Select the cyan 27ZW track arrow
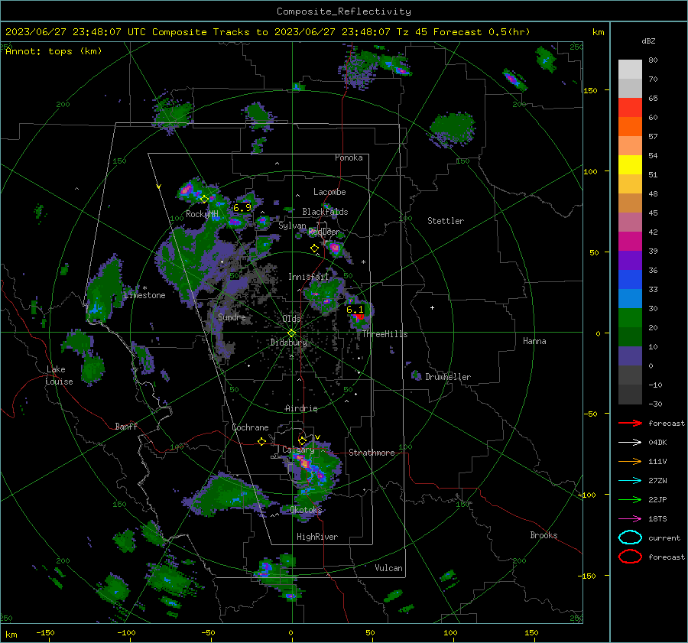 (x=630, y=481)
